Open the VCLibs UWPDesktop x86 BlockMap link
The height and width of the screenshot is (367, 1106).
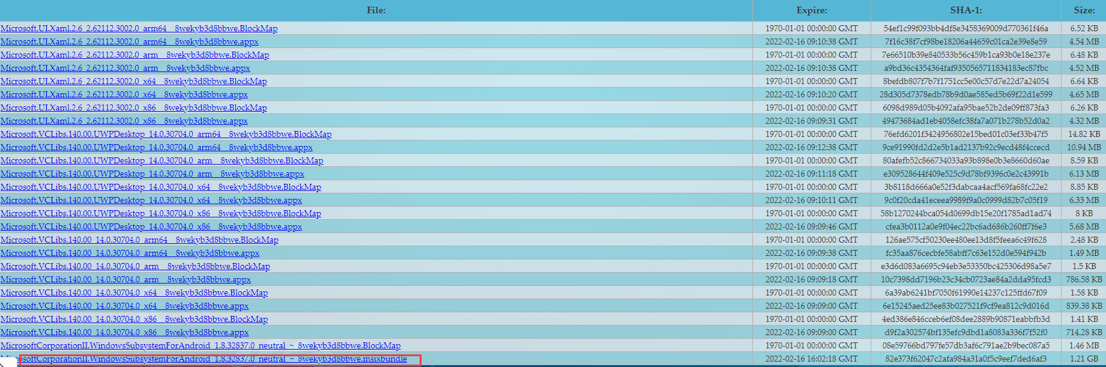click(160, 213)
